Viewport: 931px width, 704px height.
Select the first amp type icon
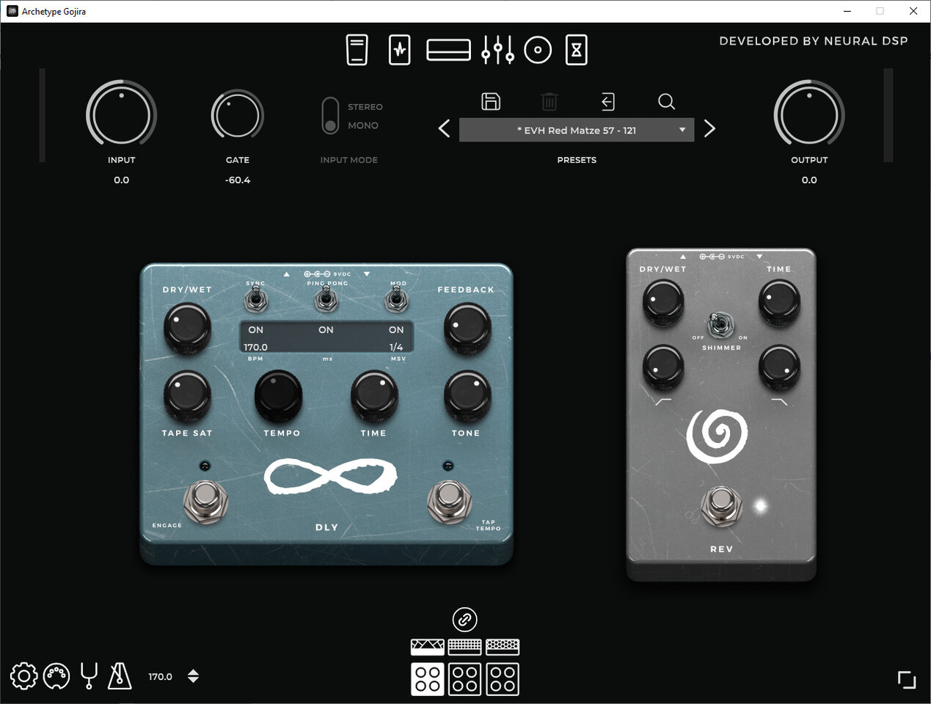pos(427,647)
